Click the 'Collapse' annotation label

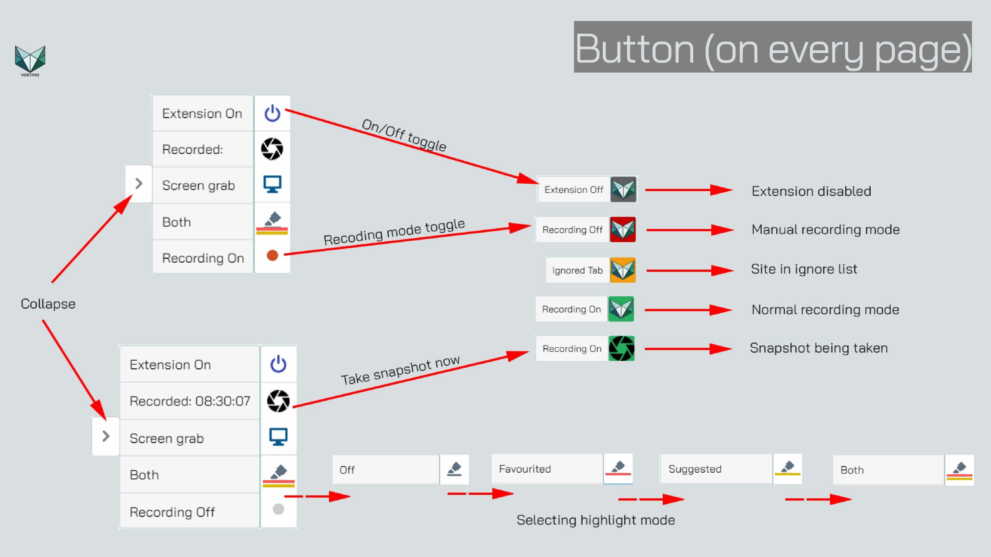pyautogui.click(x=48, y=304)
